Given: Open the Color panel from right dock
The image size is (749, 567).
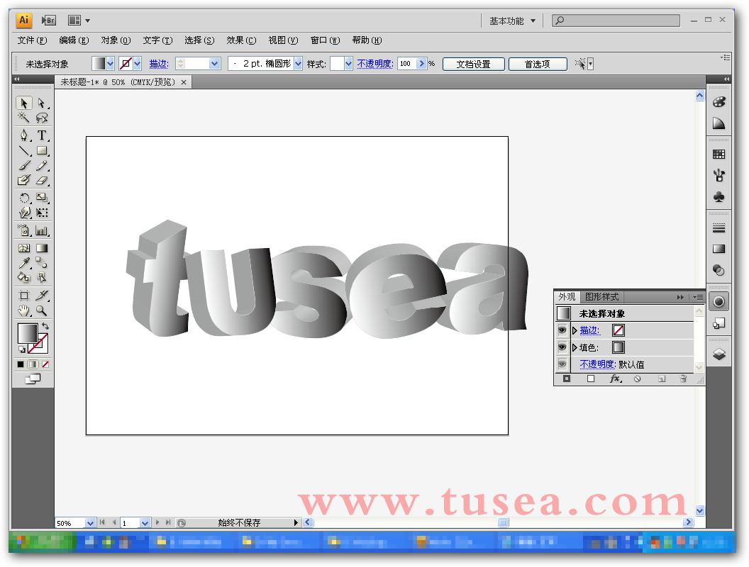Looking at the screenshot, I should pyautogui.click(x=719, y=102).
